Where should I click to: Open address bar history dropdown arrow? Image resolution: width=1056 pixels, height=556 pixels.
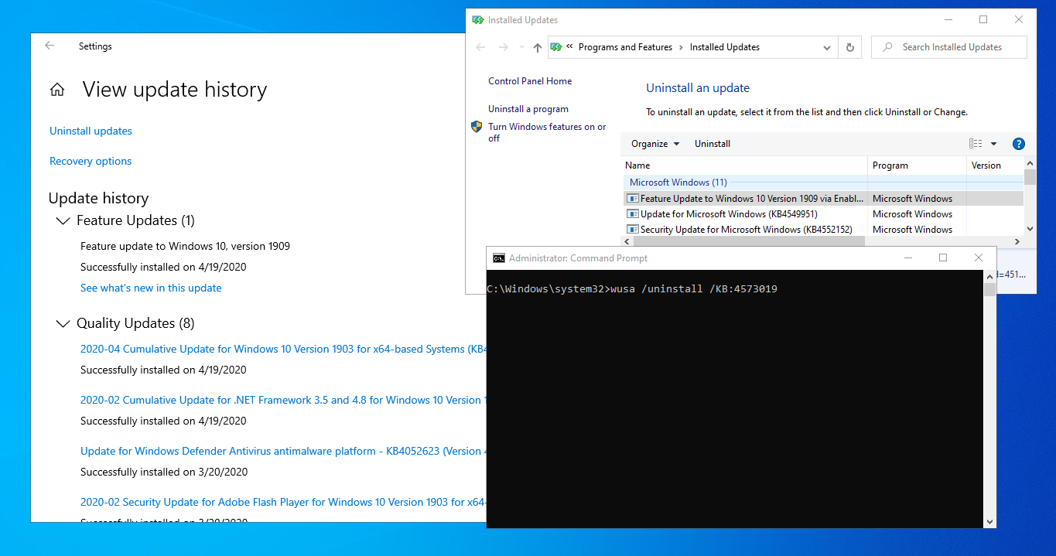[x=827, y=48]
